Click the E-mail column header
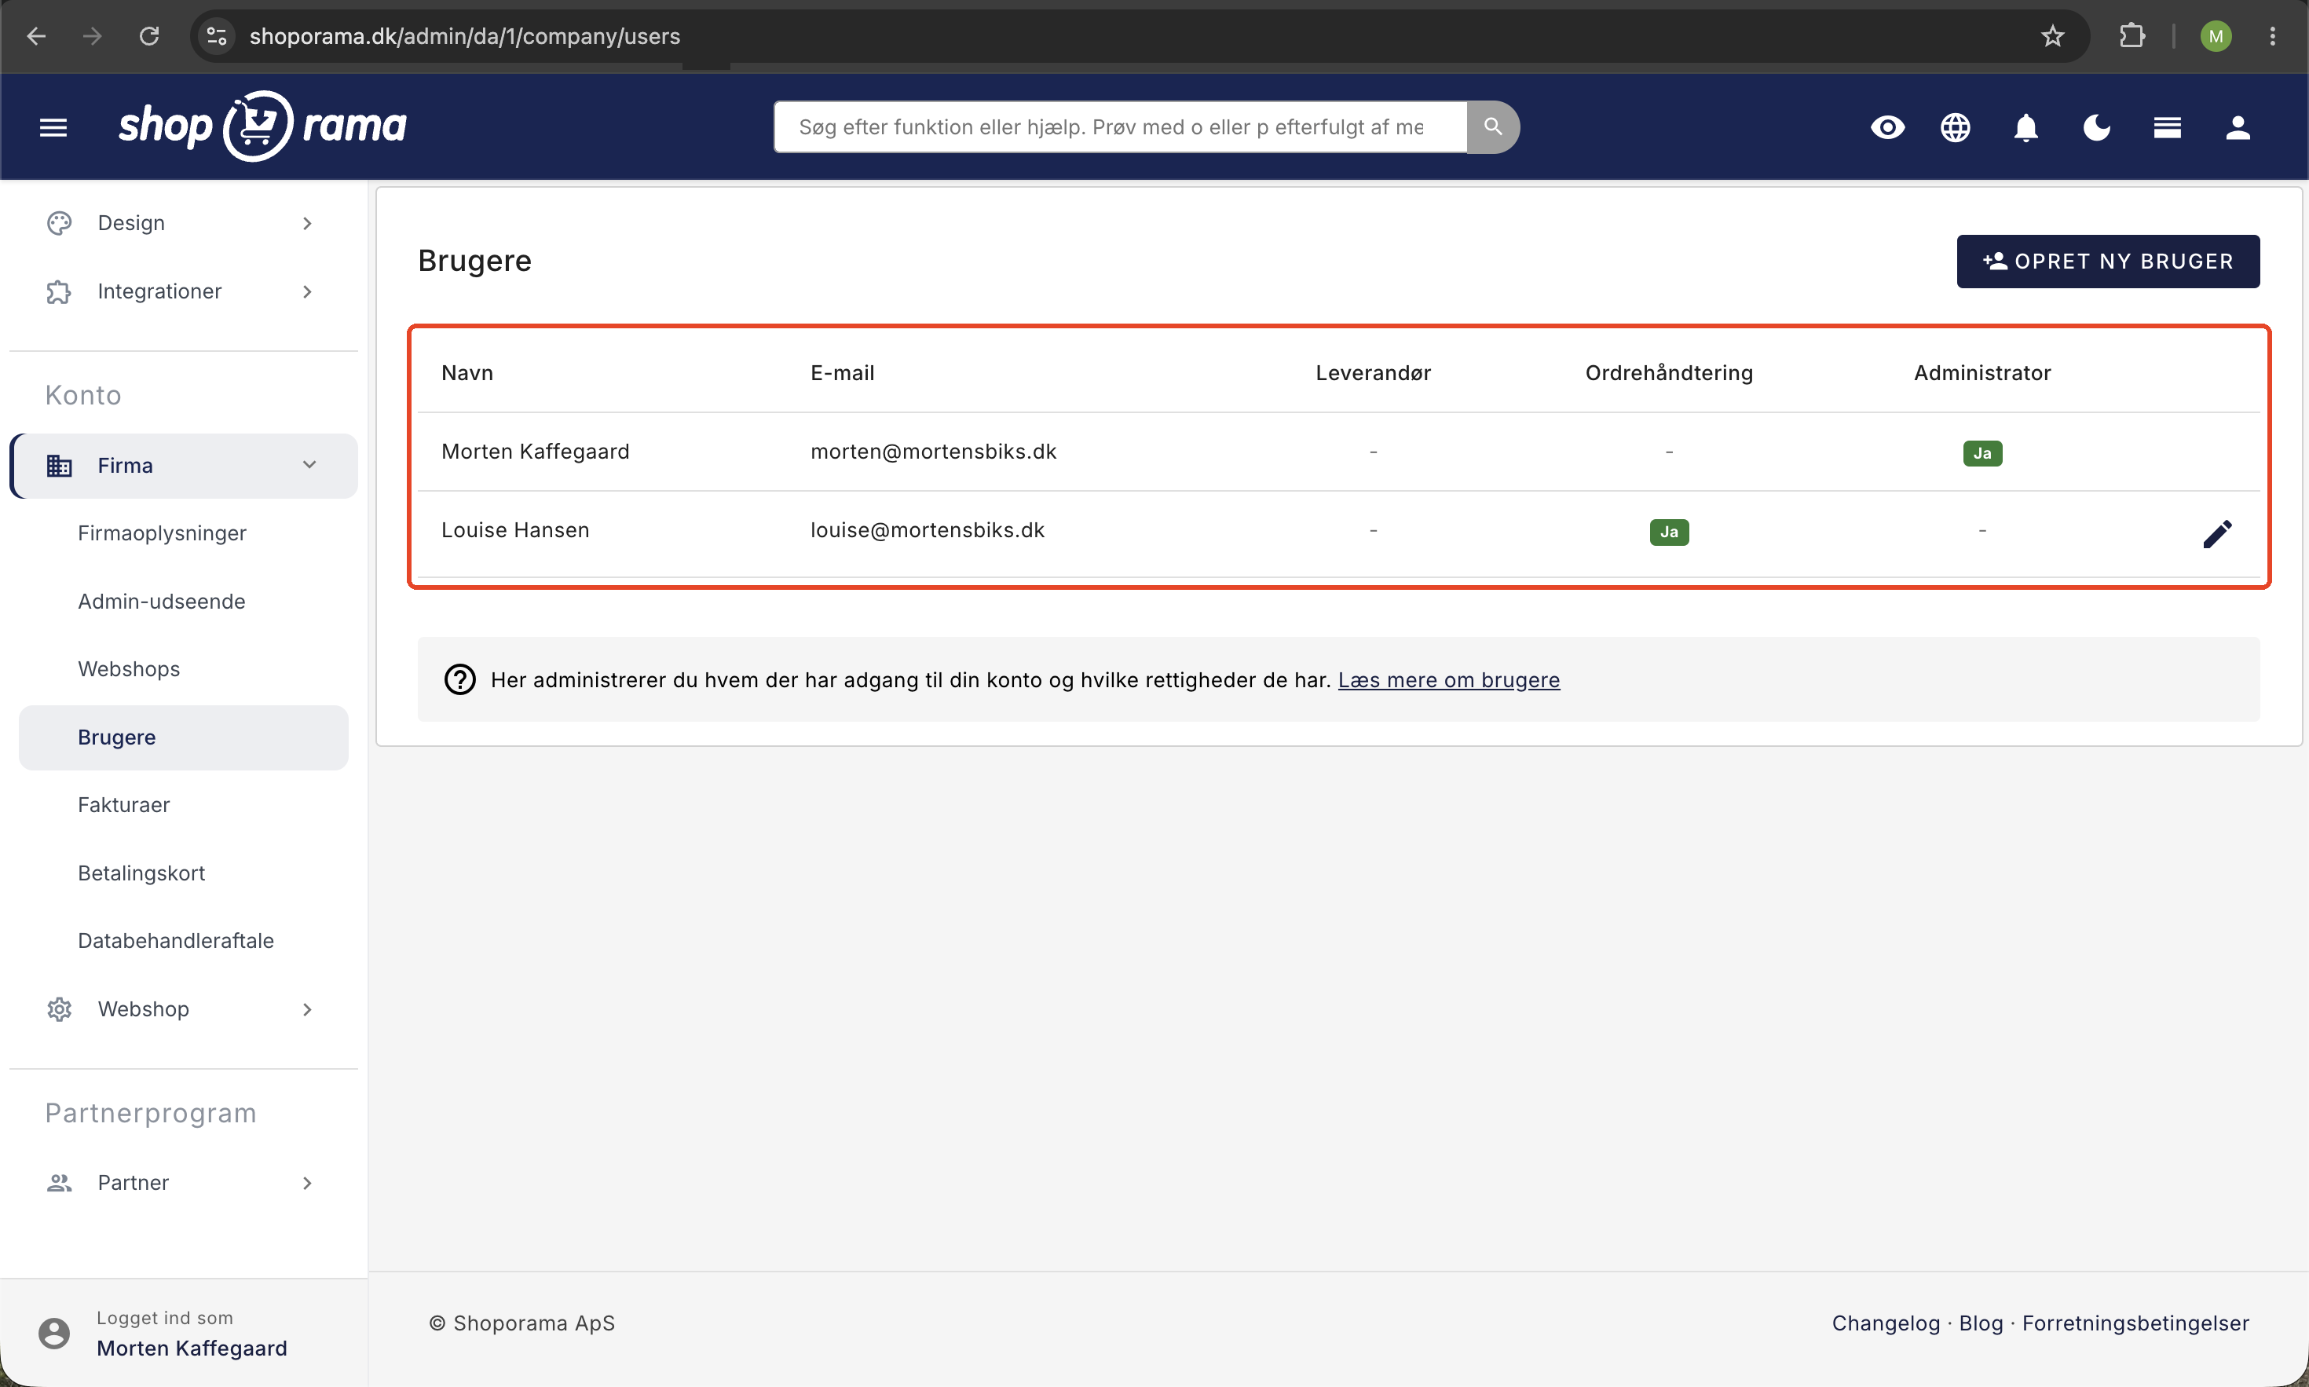The height and width of the screenshot is (1387, 2309). (x=842, y=373)
